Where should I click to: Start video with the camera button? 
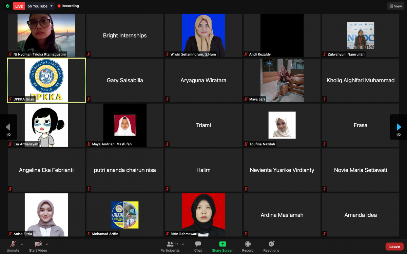click(x=38, y=246)
